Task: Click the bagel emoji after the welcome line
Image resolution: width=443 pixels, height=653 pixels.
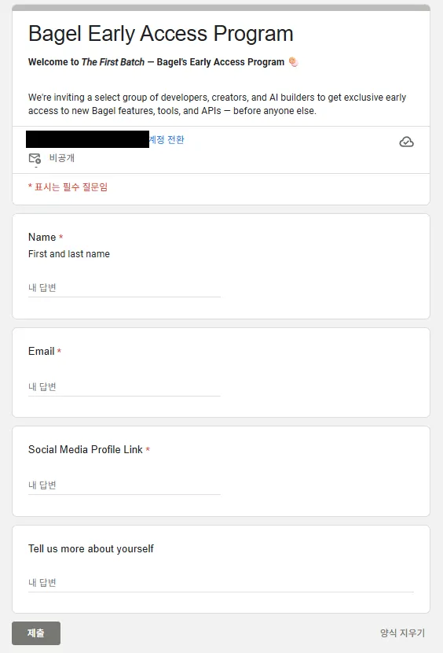Action: [x=294, y=61]
